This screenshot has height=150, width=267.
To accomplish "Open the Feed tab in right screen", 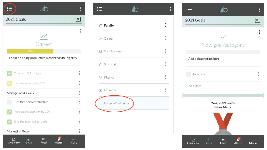I will (x=223, y=141).
